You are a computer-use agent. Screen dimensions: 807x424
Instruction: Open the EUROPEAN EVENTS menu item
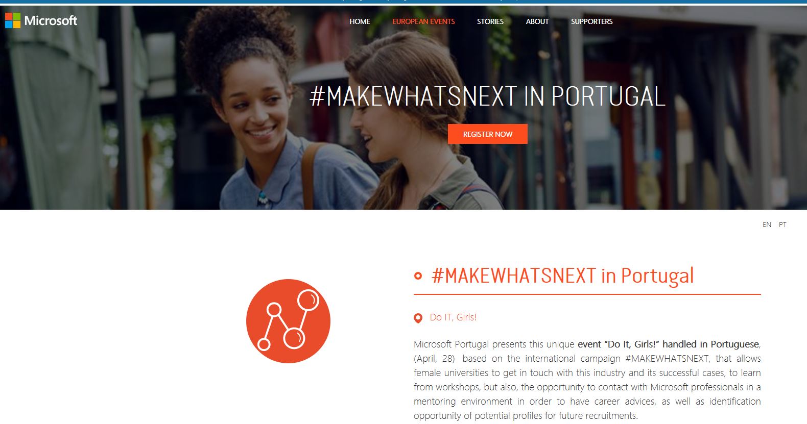coord(423,21)
